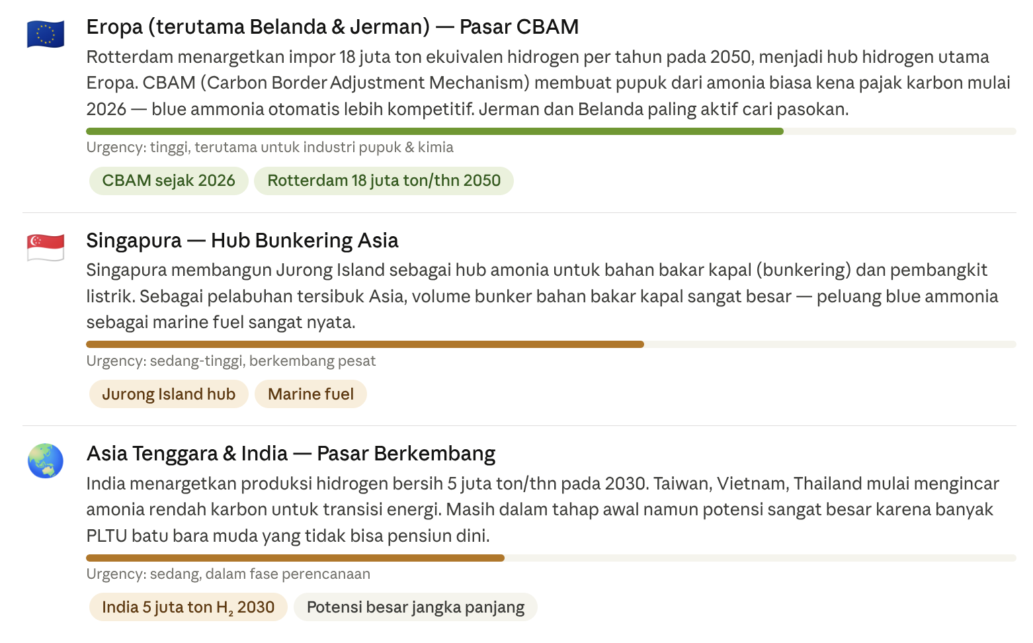Click the India hydrogen target description paragraph

[542, 509]
